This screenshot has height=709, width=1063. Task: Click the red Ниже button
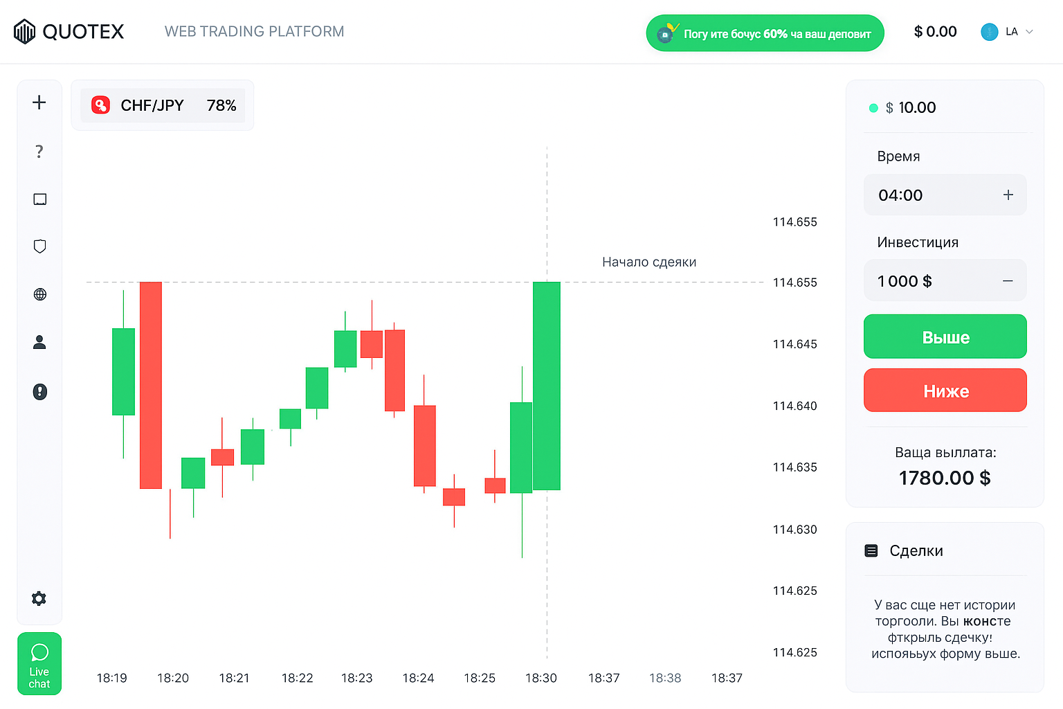945,391
